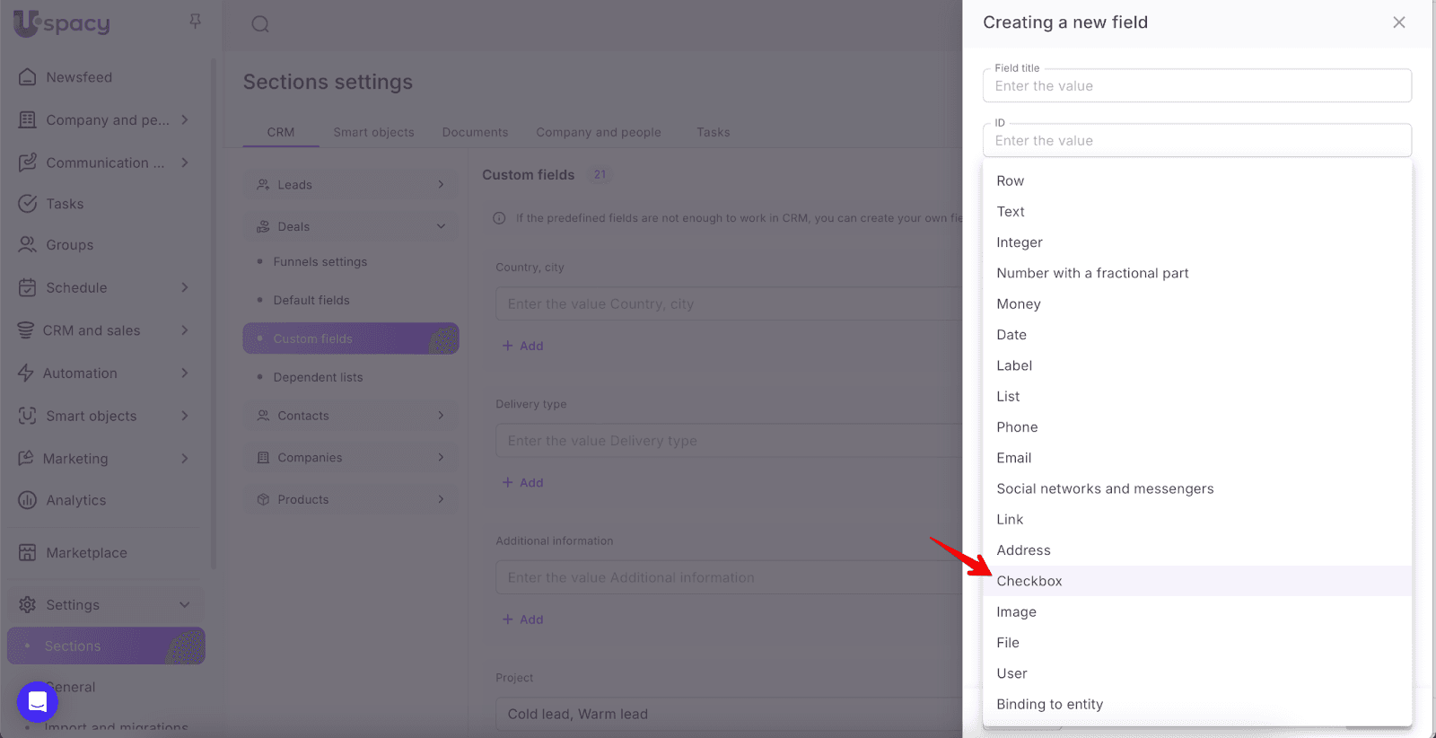The image size is (1436, 738).
Task: Expand CRM and sales sidebar menu
Action: pos(185,330)
